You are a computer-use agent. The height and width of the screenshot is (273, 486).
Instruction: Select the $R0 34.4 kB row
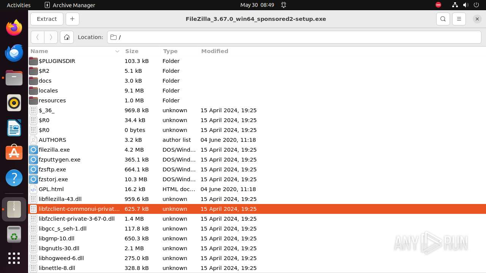(257, 120)
